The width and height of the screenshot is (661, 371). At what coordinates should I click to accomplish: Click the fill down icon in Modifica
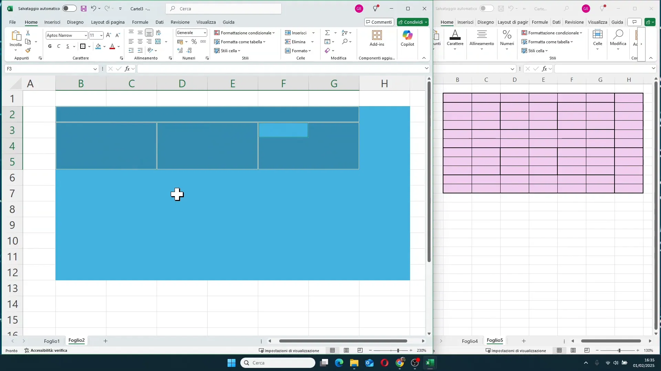click(327, 42)
